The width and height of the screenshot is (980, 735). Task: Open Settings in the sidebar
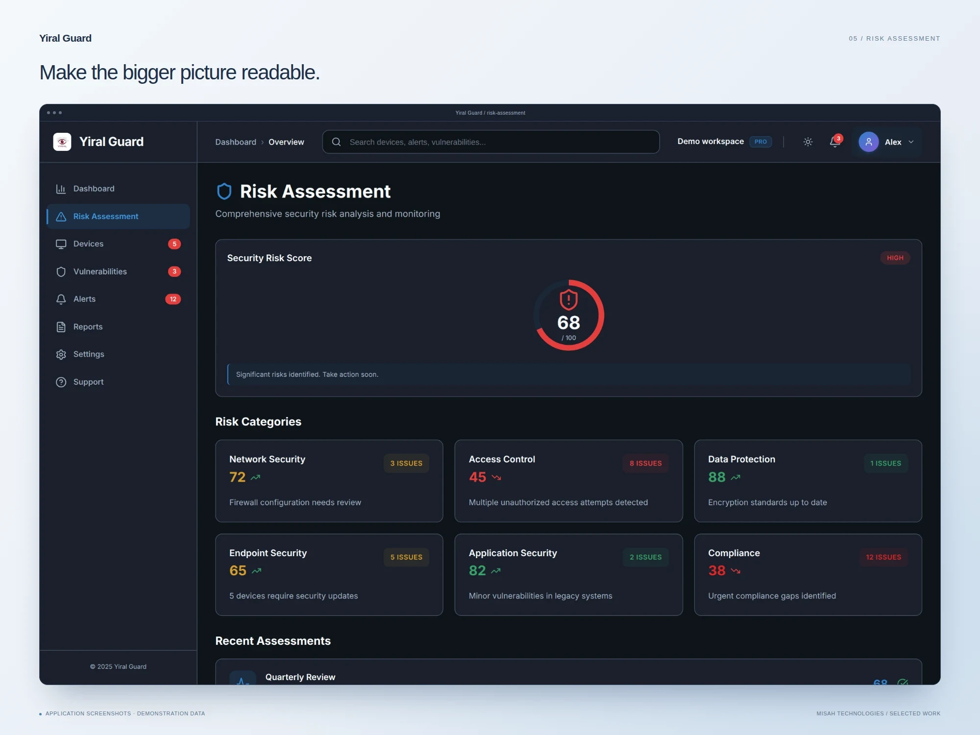point(118,354)
